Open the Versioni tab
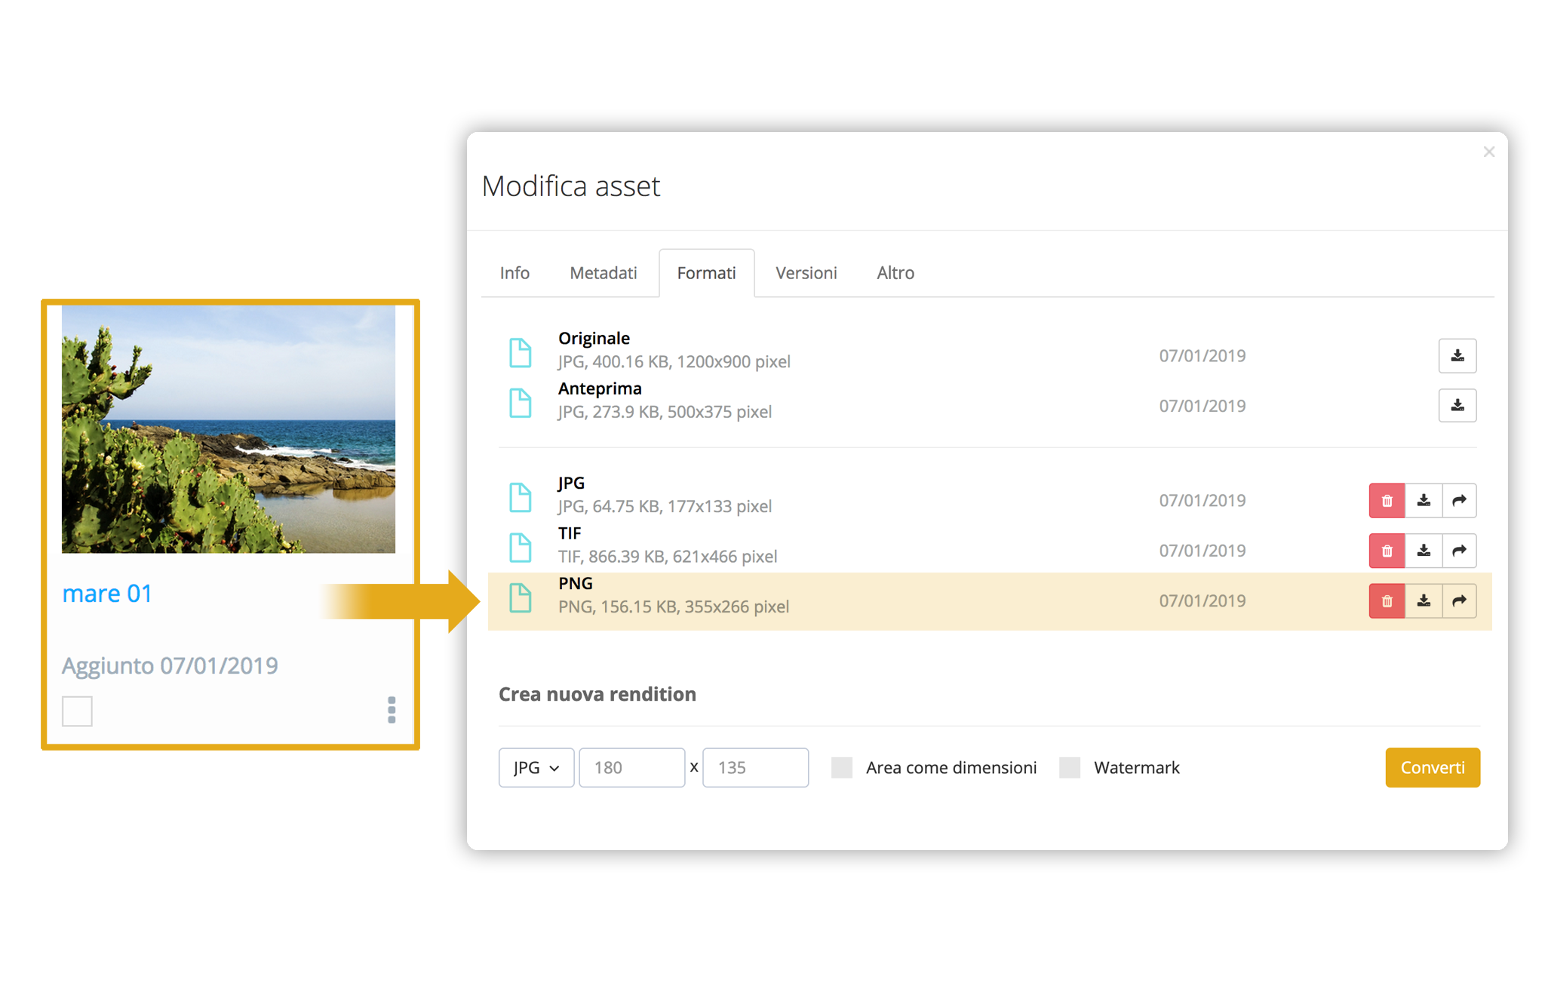The width and height of the screenshot is (1545, 1007). pyautogui.click(x=806, y=273)
